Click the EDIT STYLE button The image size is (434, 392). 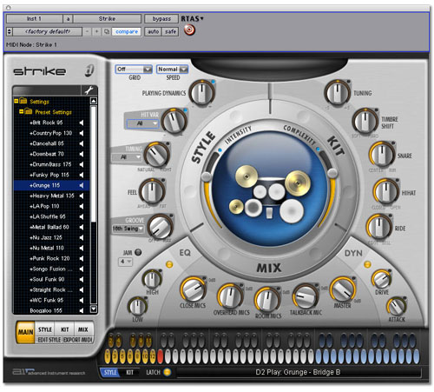tap(49, 340)
